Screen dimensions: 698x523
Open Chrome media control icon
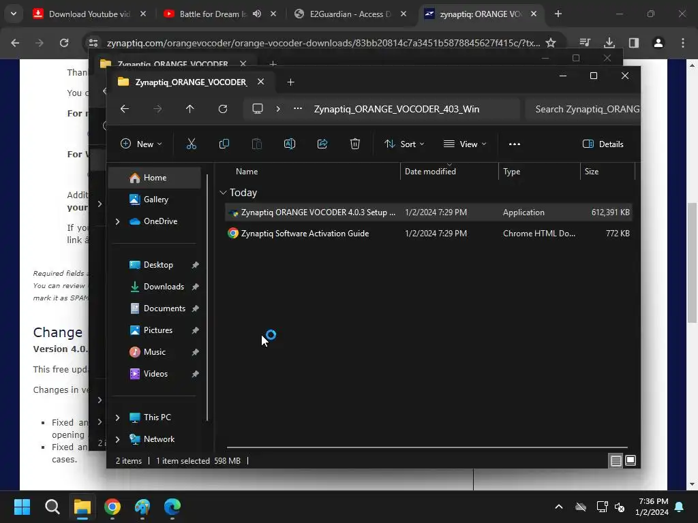pyautogui.click(x=584, y=43)
